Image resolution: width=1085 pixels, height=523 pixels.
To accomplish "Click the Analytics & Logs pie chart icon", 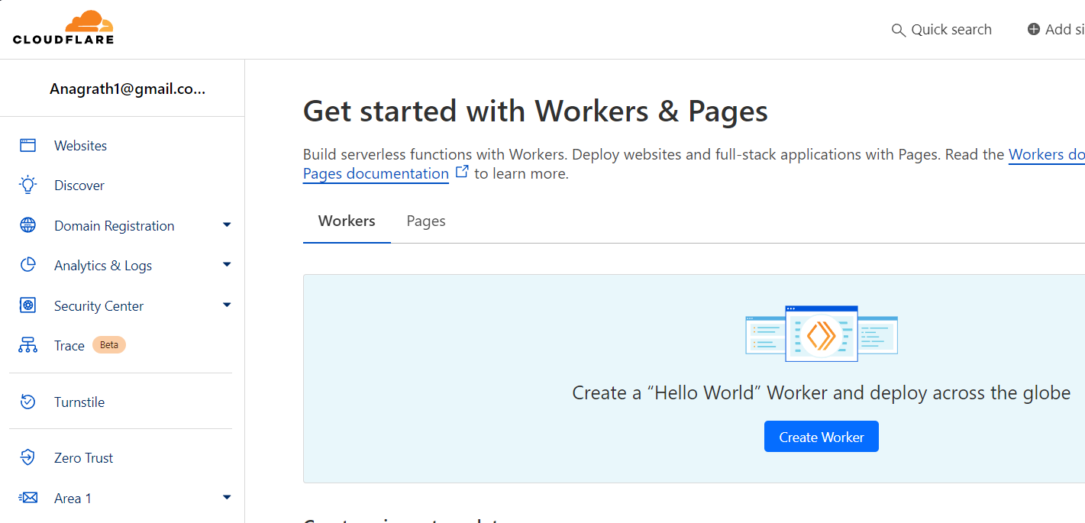I will [28, 265].
